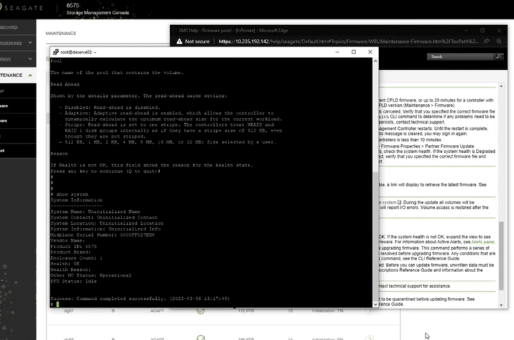514x340 pixels.
Task: Click the help panel vertical scrollbar thumb
Action: point(501,256)
